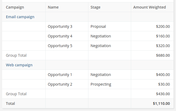176x111 pixels.
Task: Click the Prospecting stage cell
Action: click(101, 84)
